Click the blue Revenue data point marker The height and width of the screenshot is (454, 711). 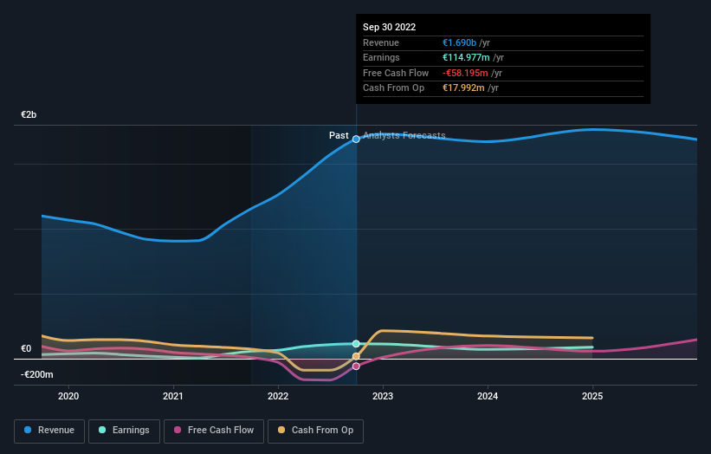(x=356, y=139)
